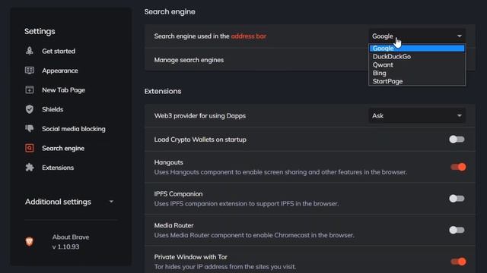This screenshot has width=487, height=273.
Task: Click the Search engine section heading
Action: tap(170, 12)
